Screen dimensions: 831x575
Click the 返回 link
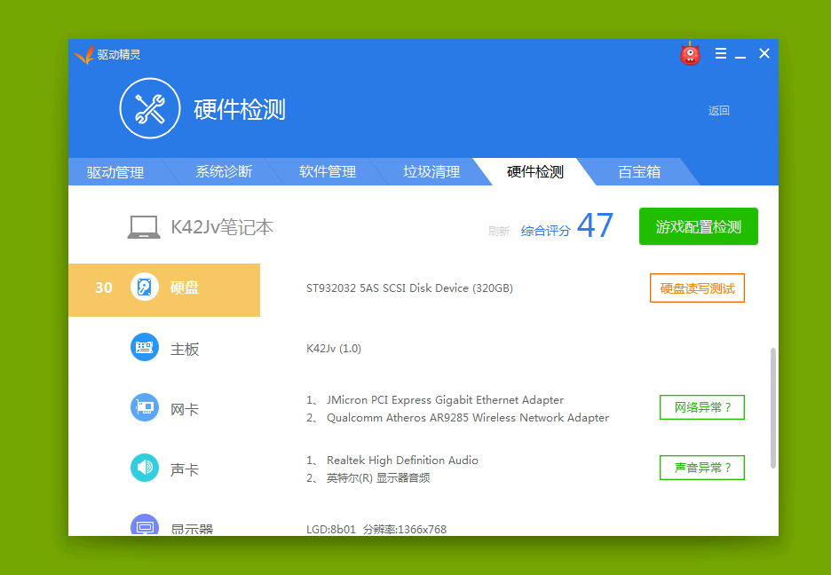[718, 111]
